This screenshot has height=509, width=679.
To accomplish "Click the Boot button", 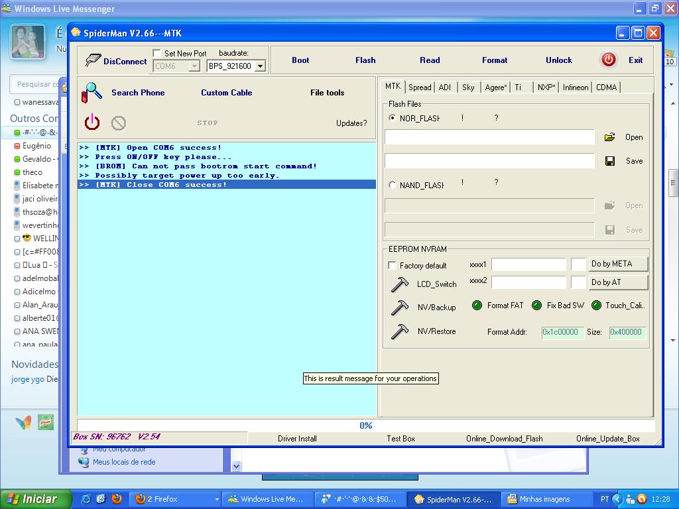I will (300, 60).
